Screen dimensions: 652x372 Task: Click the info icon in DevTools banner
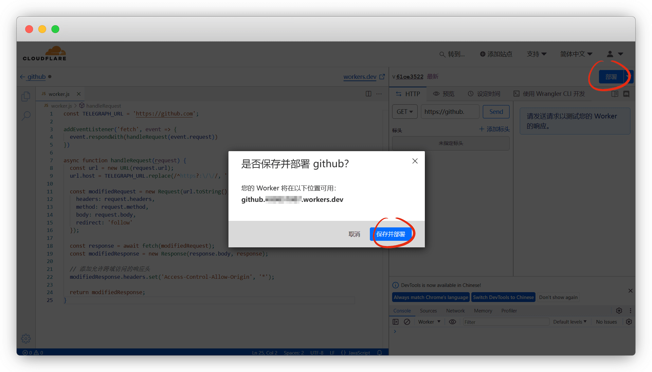point(395,285)
